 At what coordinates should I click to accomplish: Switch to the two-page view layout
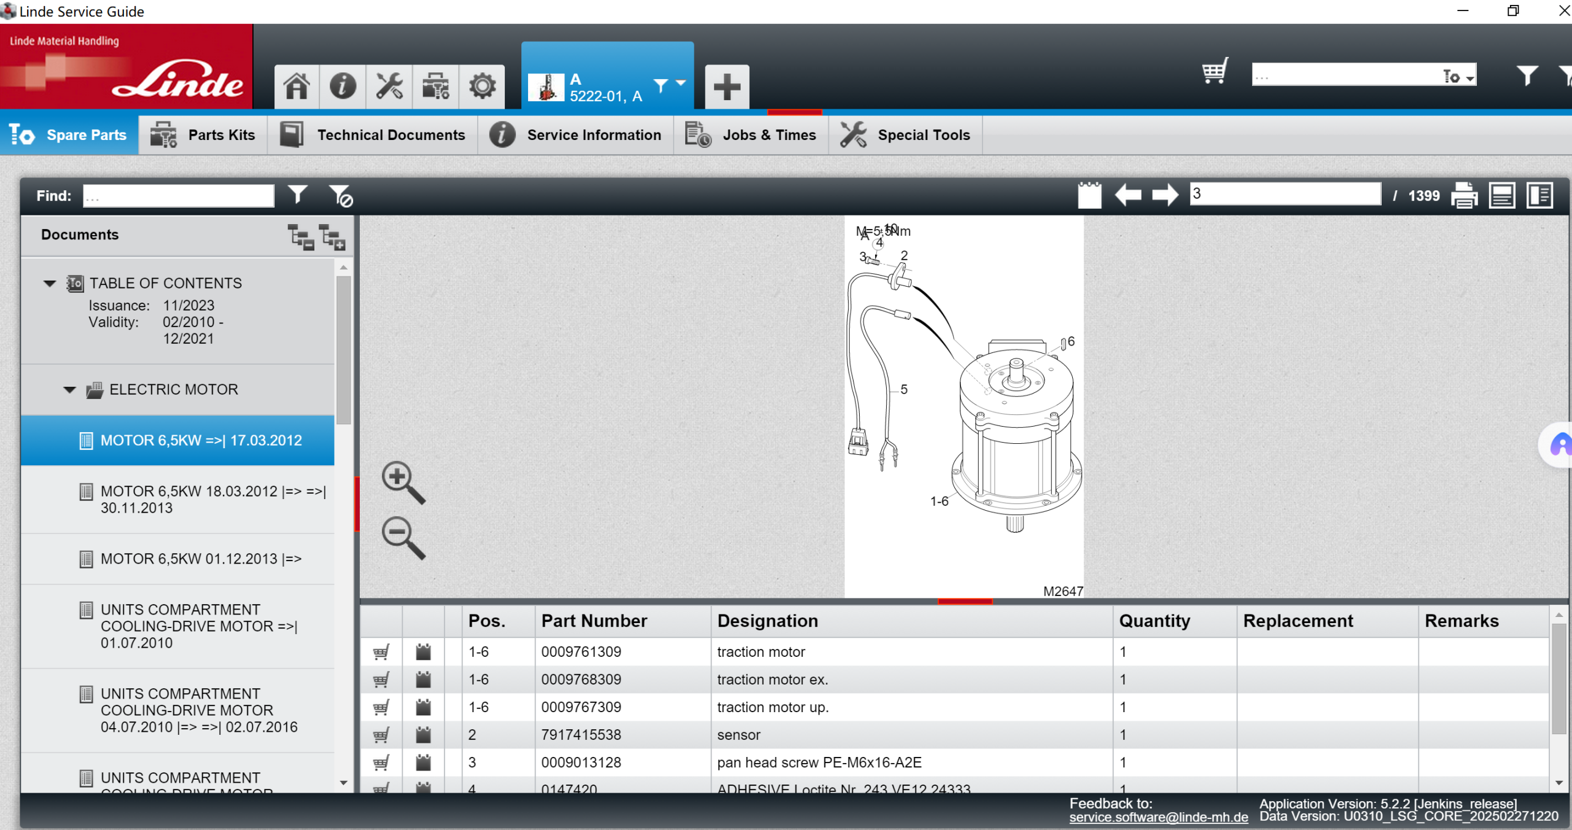[1541, 195]
